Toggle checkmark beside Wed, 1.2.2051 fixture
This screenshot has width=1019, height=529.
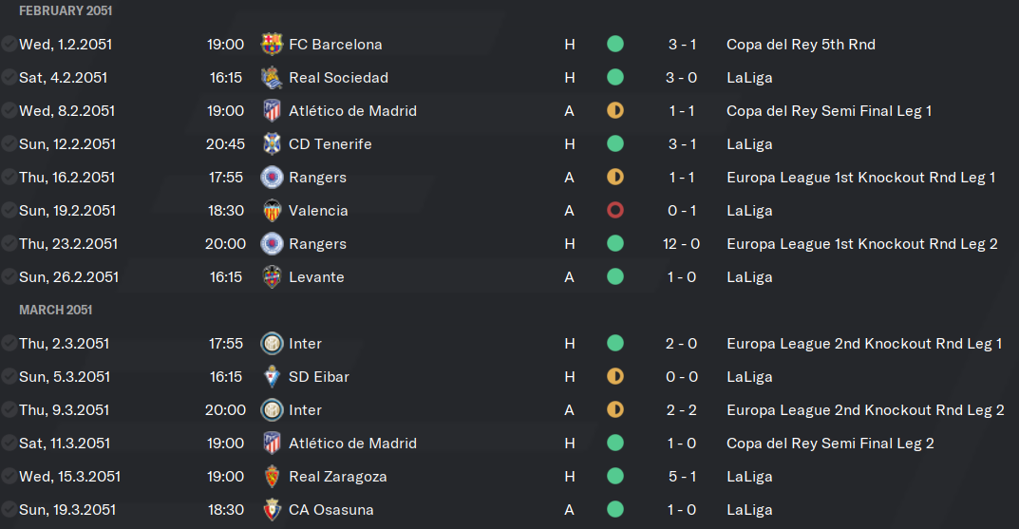(9, 45)
